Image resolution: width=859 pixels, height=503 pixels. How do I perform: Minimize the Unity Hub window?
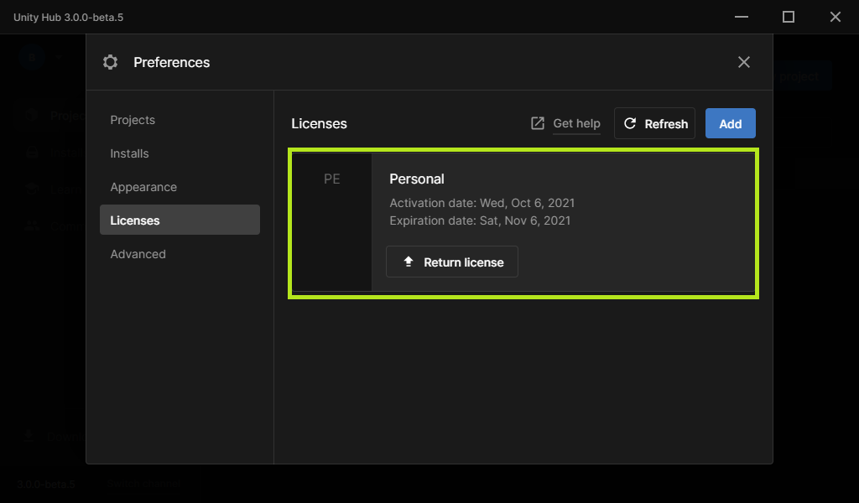(x=742, y=17)
